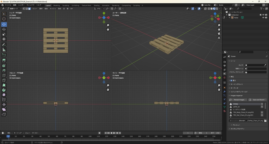Open the ファイル menu

point(8,5)
